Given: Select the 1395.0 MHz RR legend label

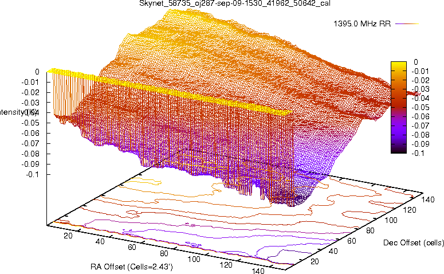Looking at the screenshot, I should (x=362, y=24).
